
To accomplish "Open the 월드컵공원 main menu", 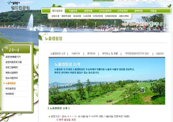I will (x=57, y=11).
